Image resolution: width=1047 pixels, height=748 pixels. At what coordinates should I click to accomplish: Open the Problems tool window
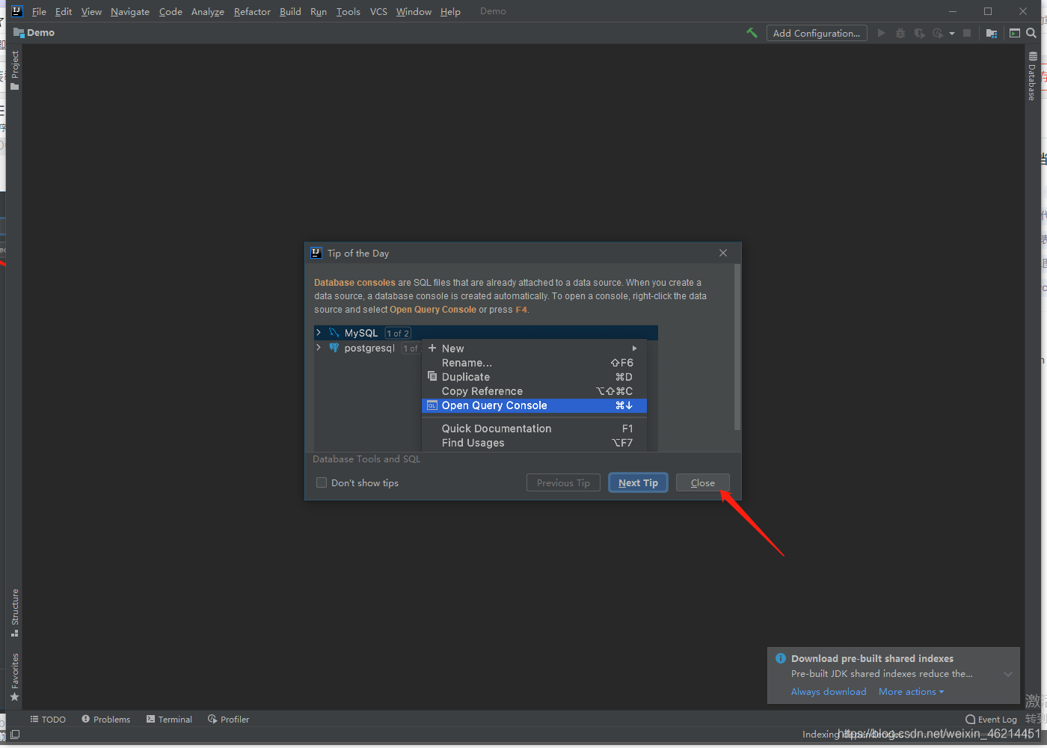105,720
